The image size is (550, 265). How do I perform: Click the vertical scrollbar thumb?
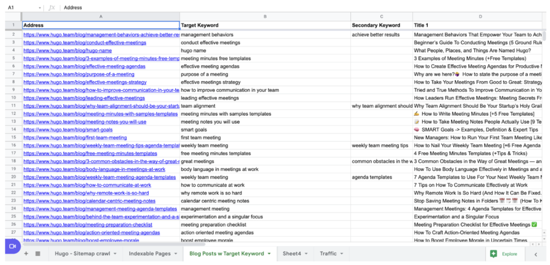pos(544,36)
